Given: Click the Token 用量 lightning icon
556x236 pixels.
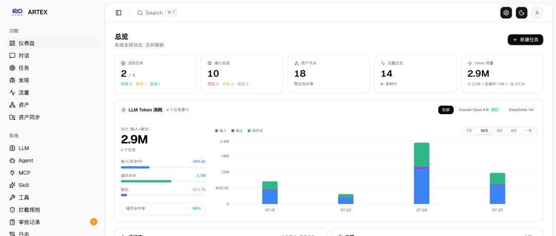Looking at the screenshot, I should (470, 63).
